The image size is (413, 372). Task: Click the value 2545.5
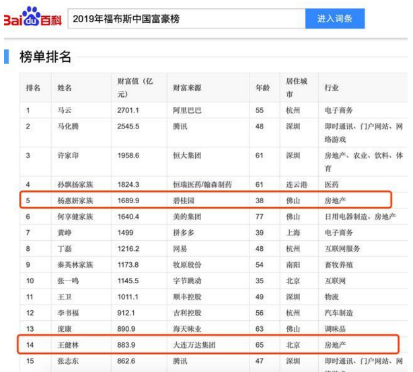click(128, 126)
